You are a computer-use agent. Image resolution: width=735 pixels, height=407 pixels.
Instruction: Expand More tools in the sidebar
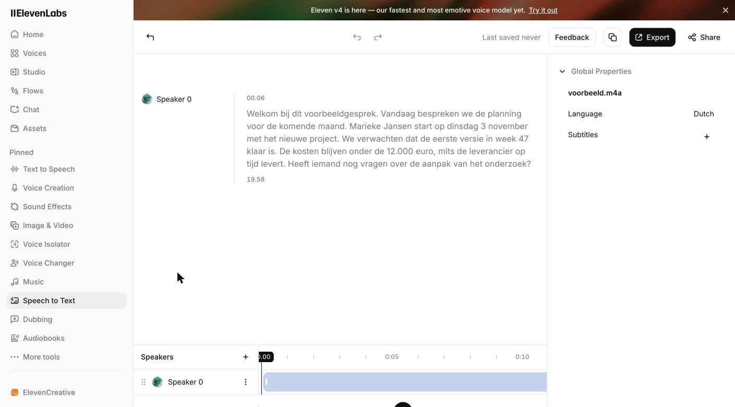(x=66, y=357)
